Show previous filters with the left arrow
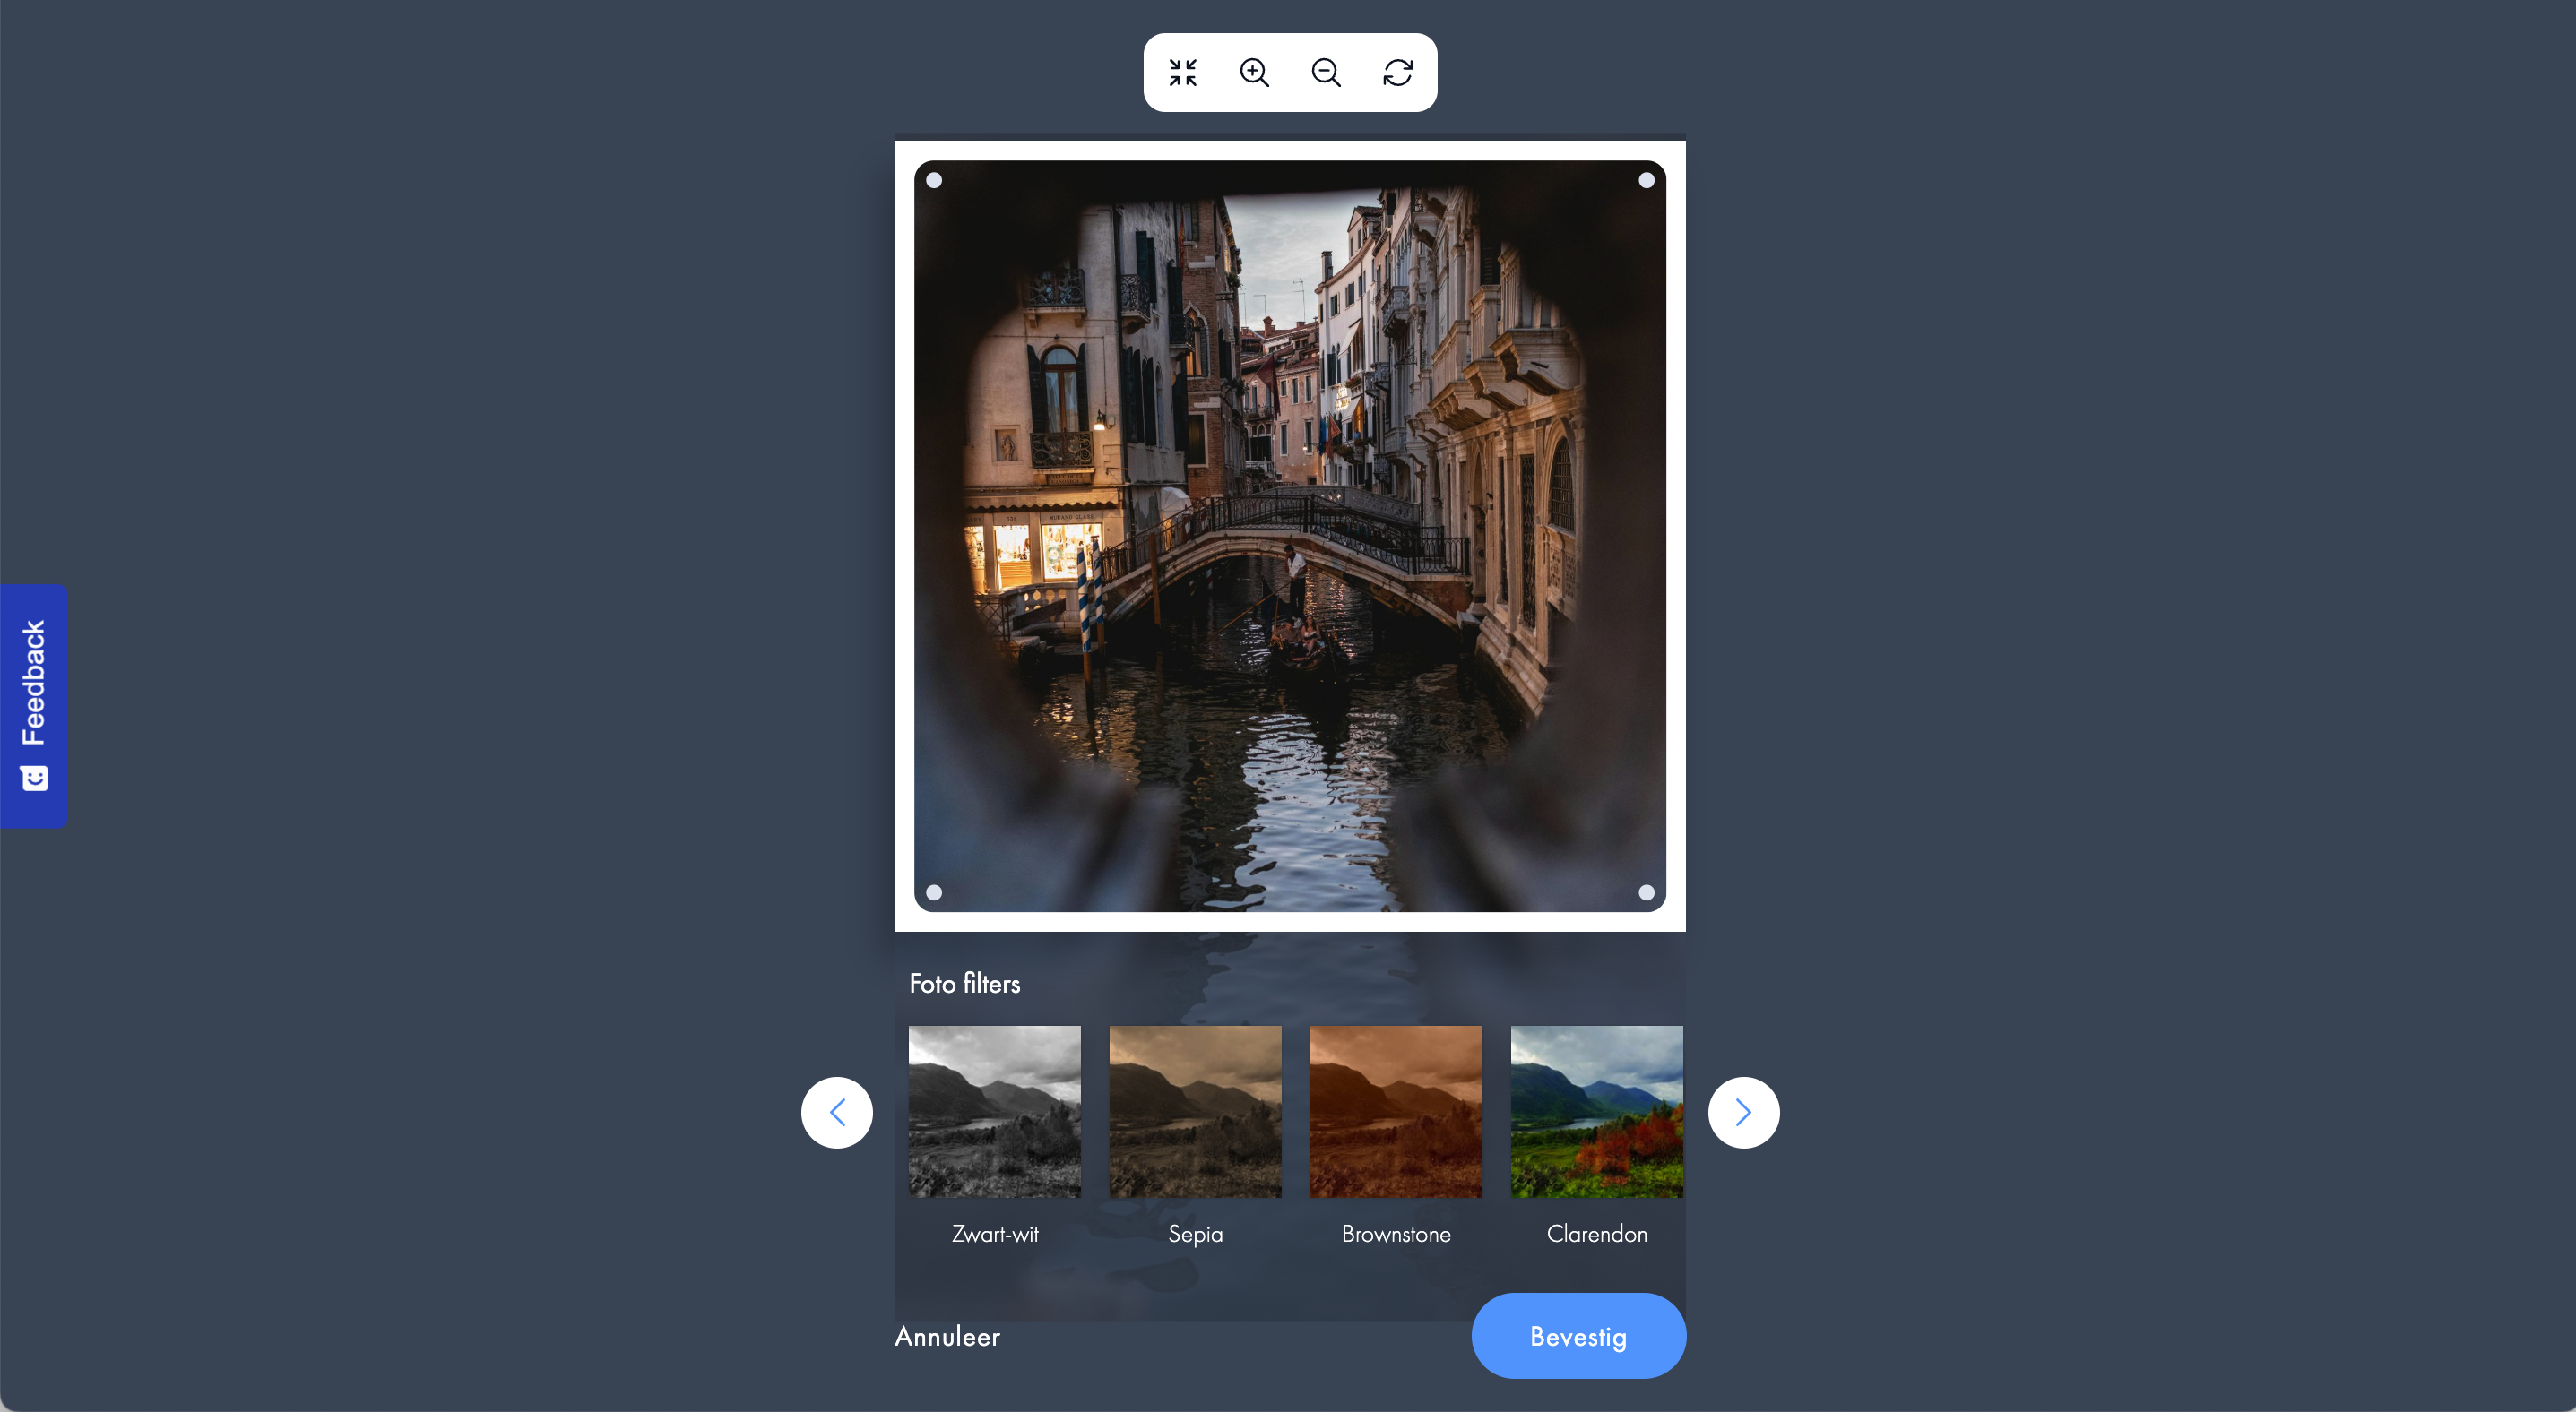 pos(837,1112)
